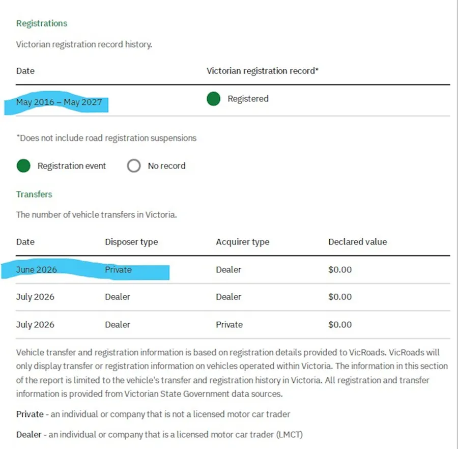
Task: Click the Disposer type column header
Action: click(x=131, y=242)
